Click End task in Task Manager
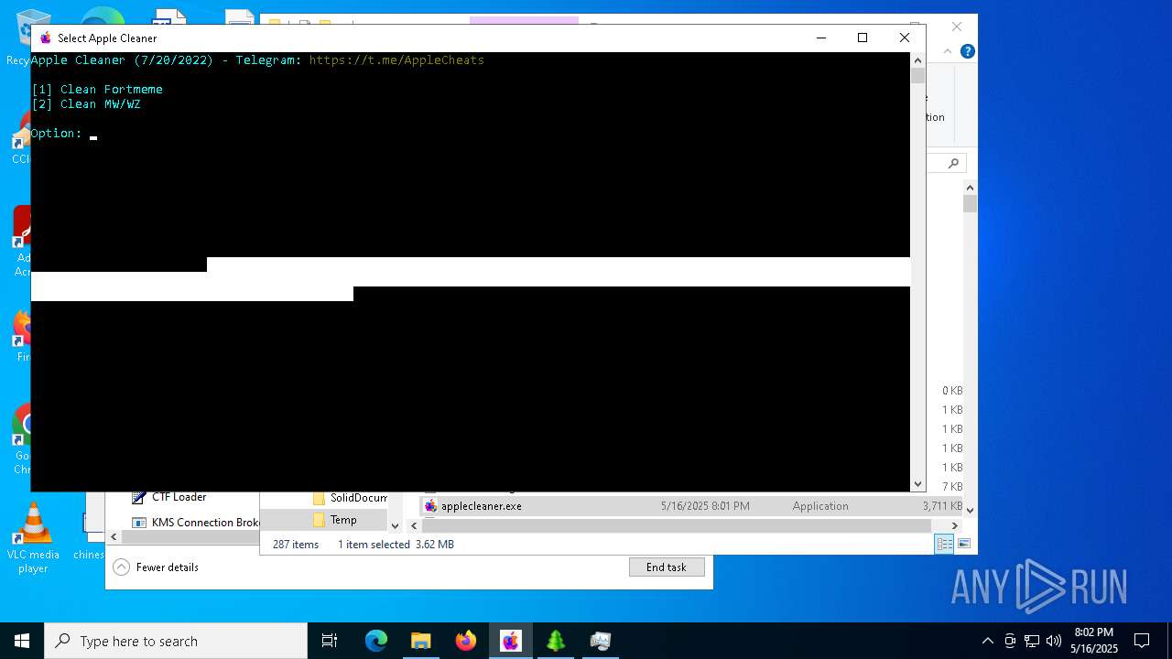The width and height of the screenshot is (1172, 659). click(x=667, y=567)
